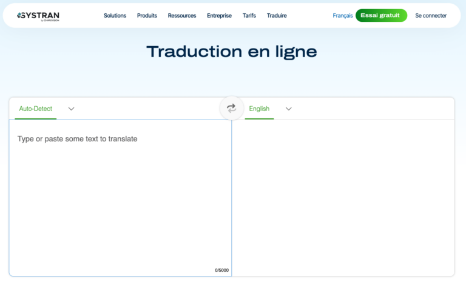This screenshot has width=466, height=282.
Task: Swap source and target languages
Action: [x=231, y=109]
